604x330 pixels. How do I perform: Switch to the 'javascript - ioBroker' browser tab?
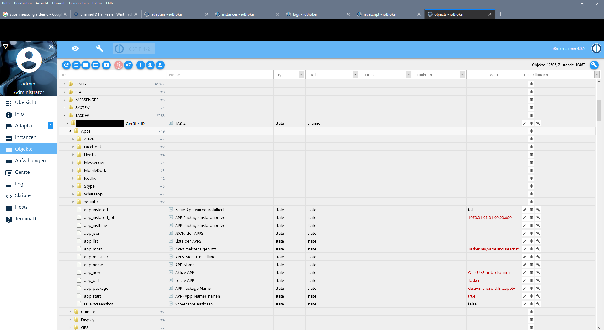[389, 14]
